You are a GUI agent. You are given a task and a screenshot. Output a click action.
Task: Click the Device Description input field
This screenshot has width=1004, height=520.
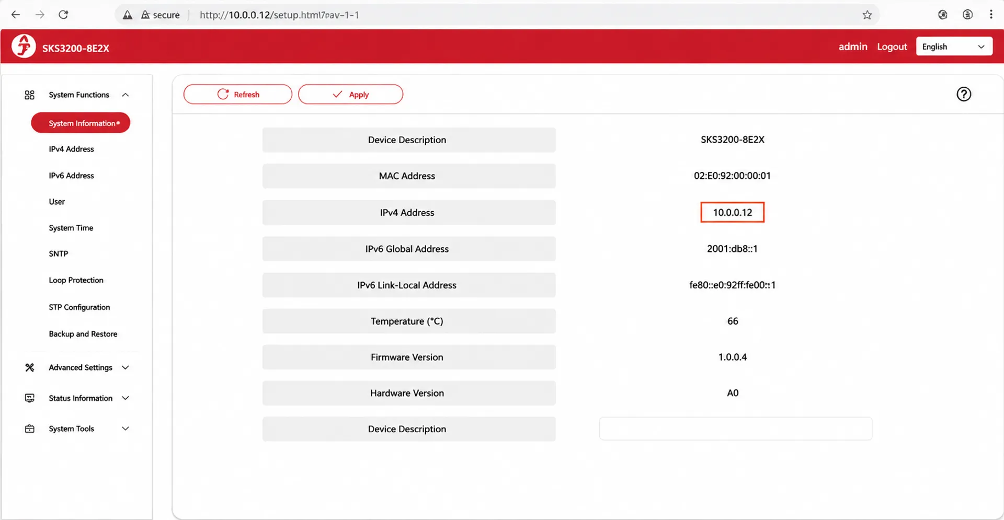[x=735, y=429]
